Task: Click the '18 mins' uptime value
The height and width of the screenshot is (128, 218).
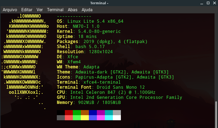Action: [88, 37]
